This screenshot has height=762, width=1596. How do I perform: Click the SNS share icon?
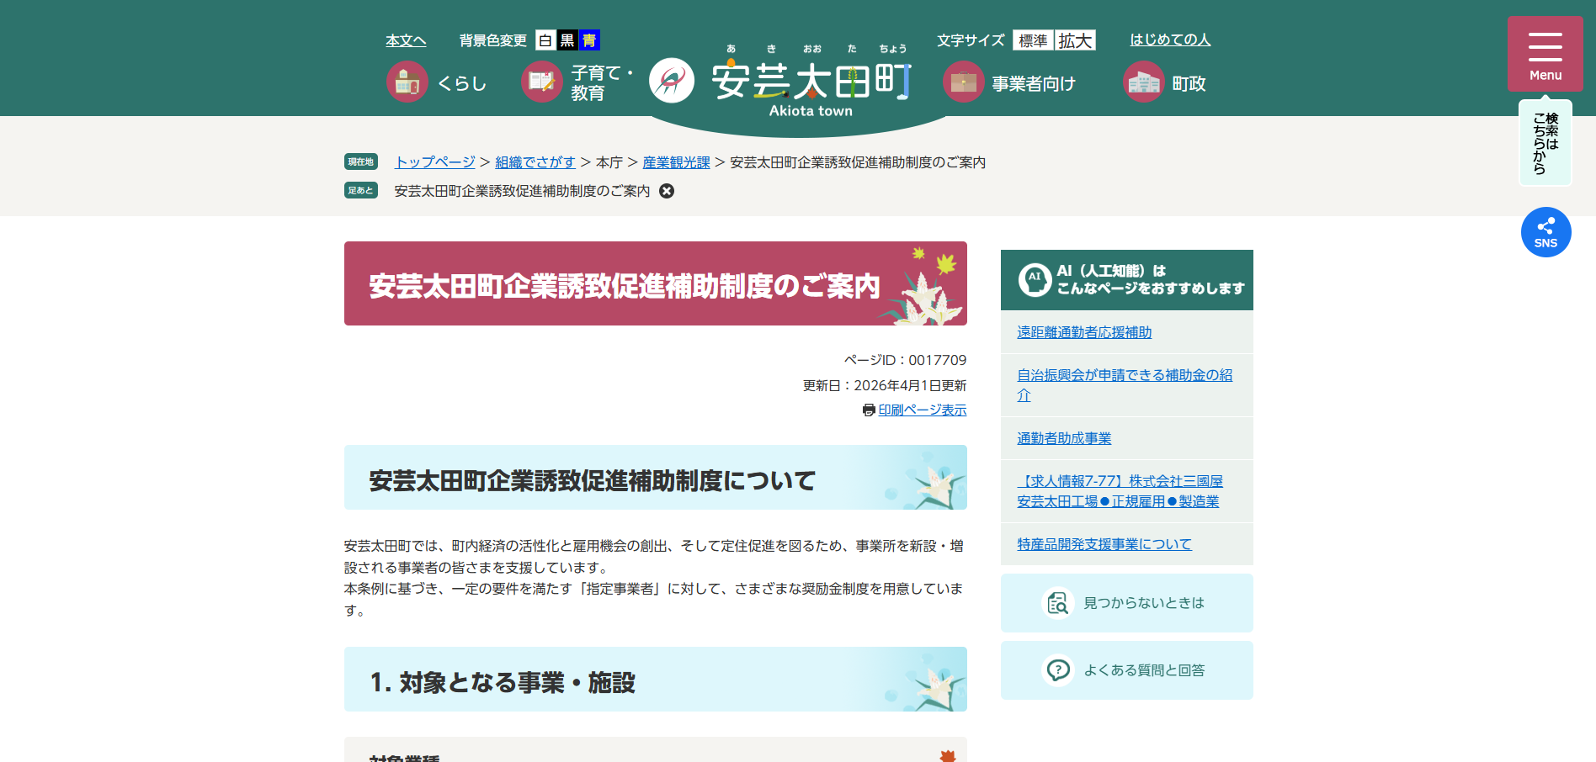pyautogui.click(x=1545, y=232)
